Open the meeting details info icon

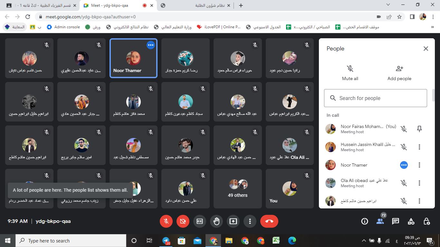tap(365, 221)
